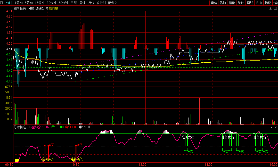Close the 分时精准T0 indicator panel

tap(275, 127)
